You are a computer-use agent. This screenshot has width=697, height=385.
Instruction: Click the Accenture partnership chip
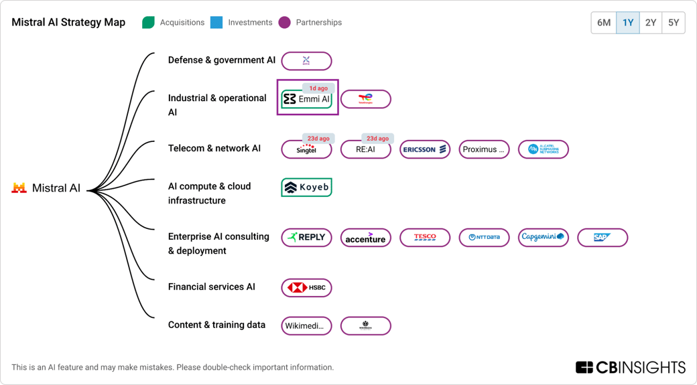click(x=366, y=238)
